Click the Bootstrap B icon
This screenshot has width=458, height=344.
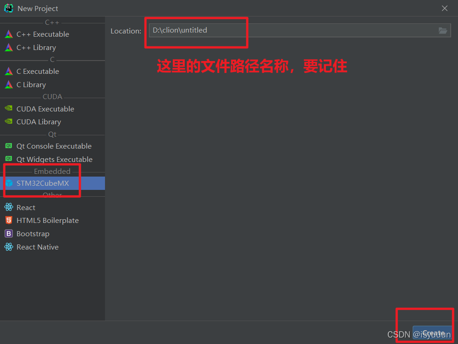click(x=9, y=233)
